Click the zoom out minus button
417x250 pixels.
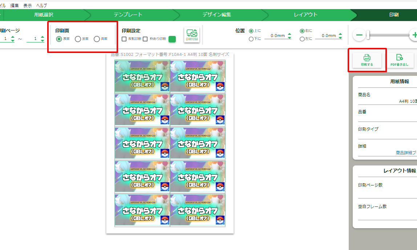click(x=359, y=35)
